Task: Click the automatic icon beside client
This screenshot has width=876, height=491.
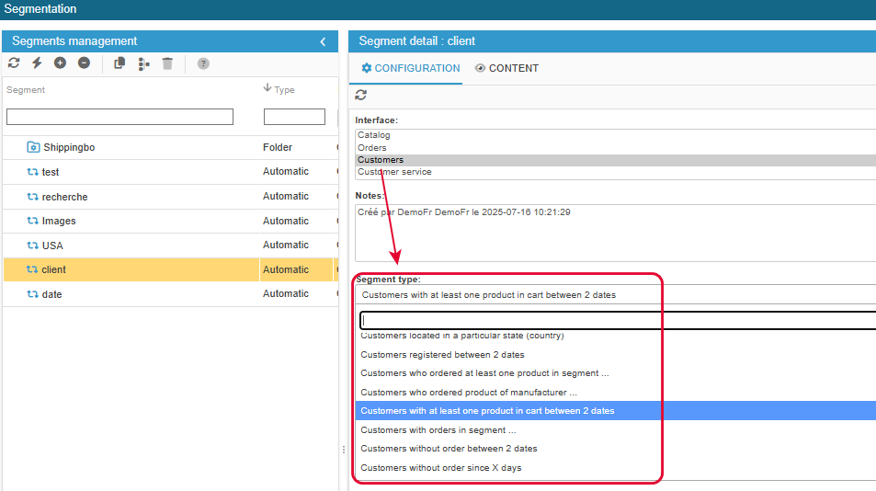Action: tap(32, 269)
